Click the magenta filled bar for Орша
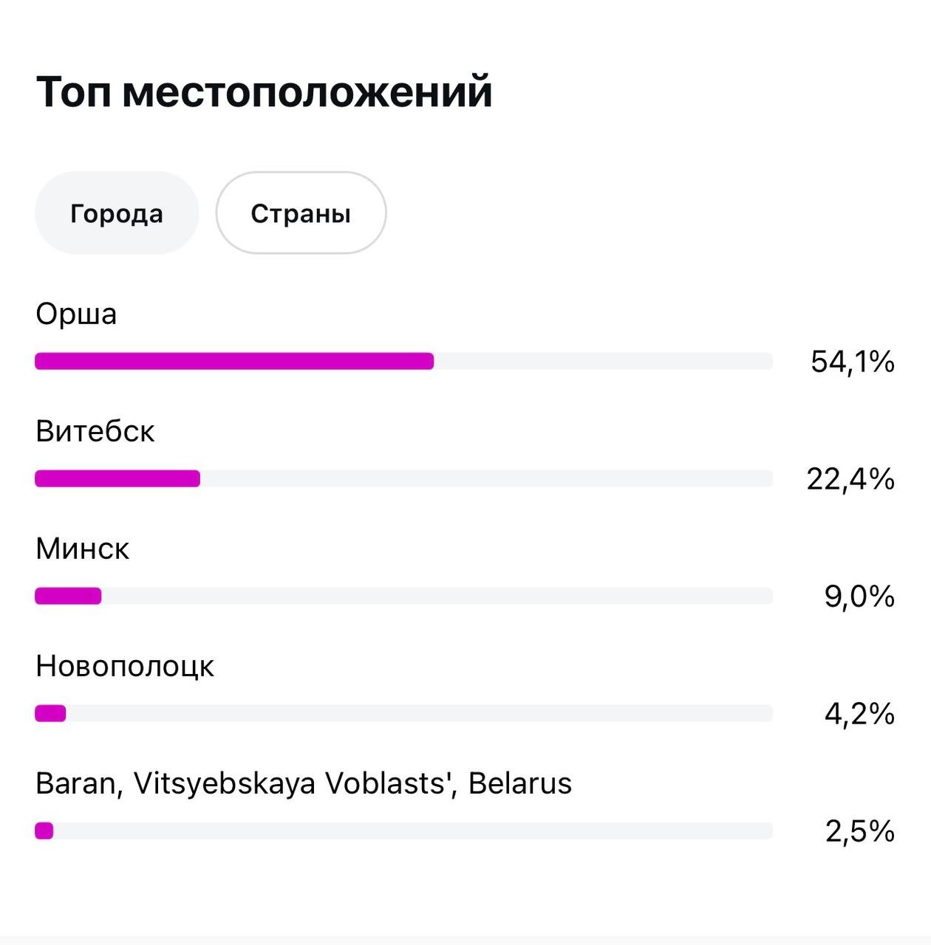The image size is (931, 945). tap(234, 361)
